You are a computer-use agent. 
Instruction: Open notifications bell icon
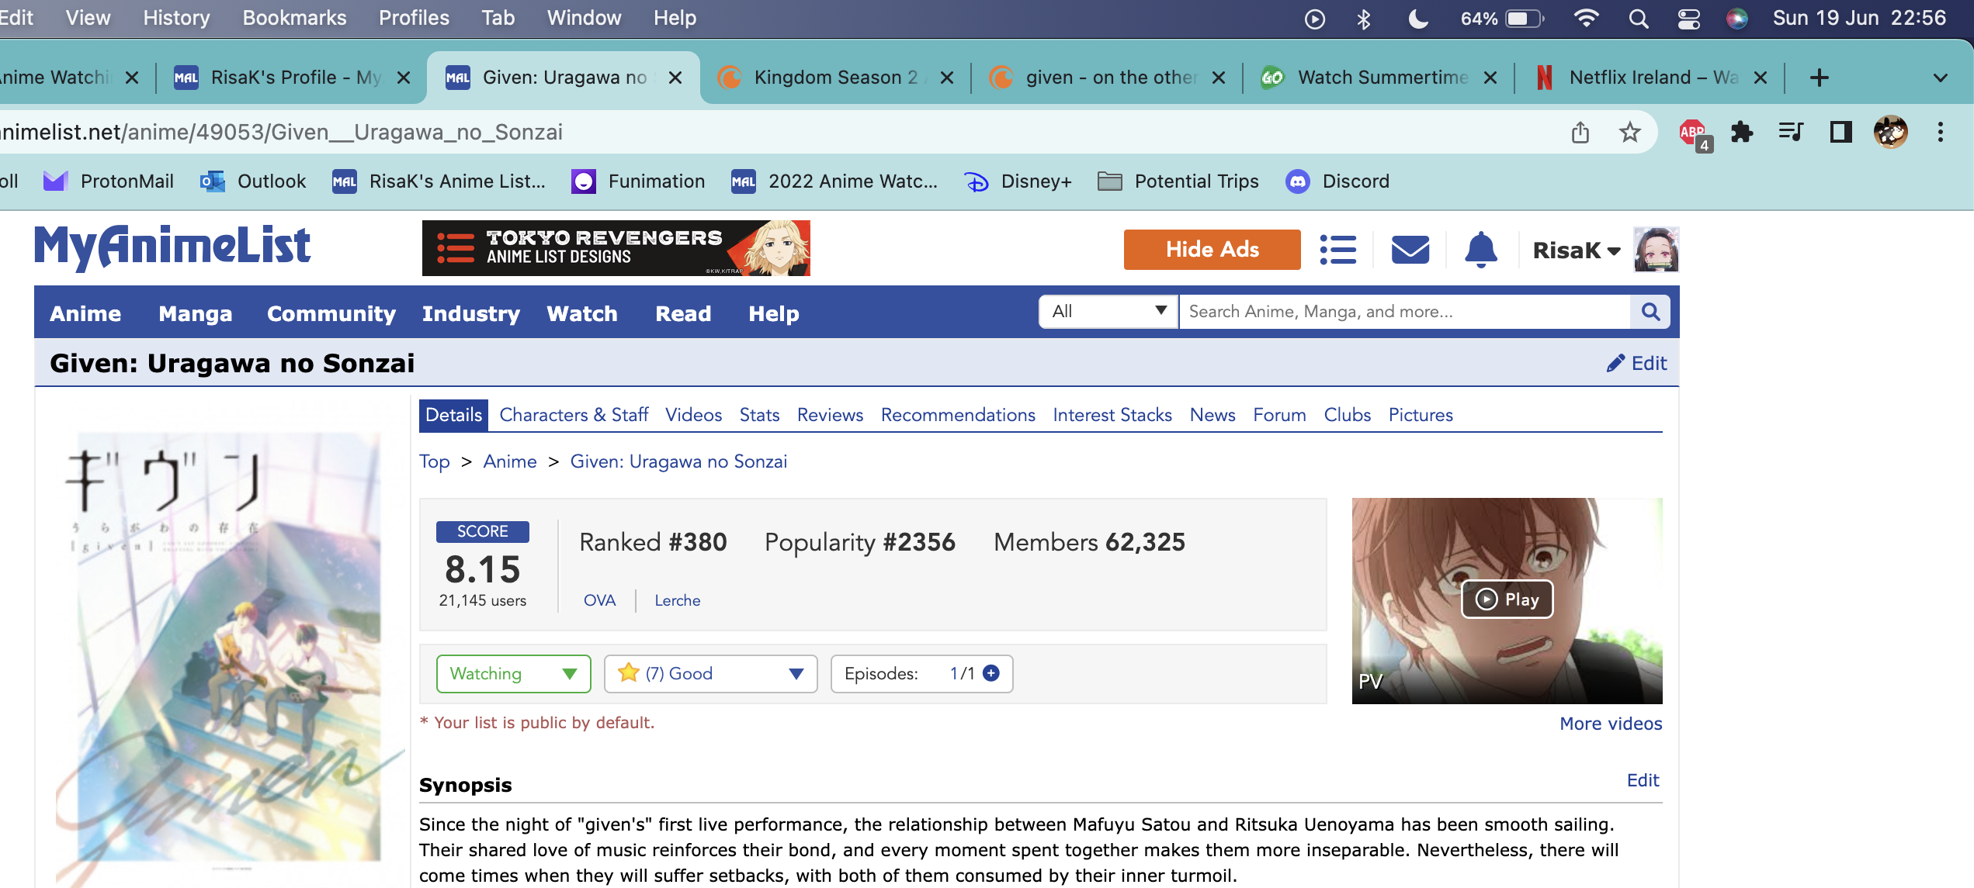pos(1480,250)
